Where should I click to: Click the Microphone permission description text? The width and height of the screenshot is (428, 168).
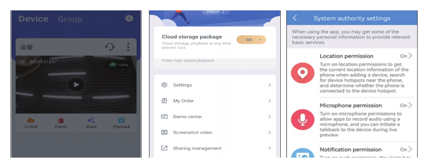360,124
